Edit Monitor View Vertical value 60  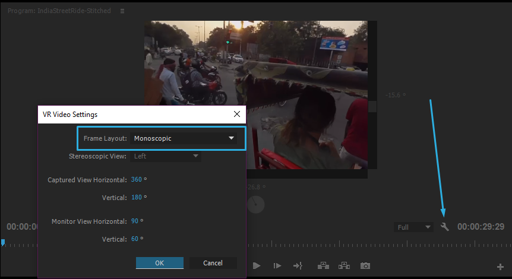pos(134,239)
